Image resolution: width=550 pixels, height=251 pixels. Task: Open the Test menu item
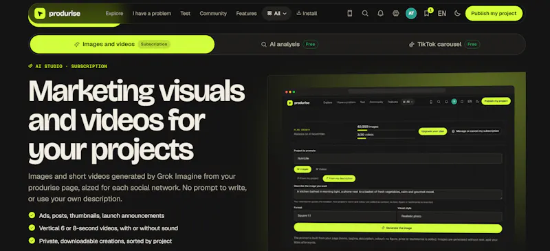click(x=186, y=13)
